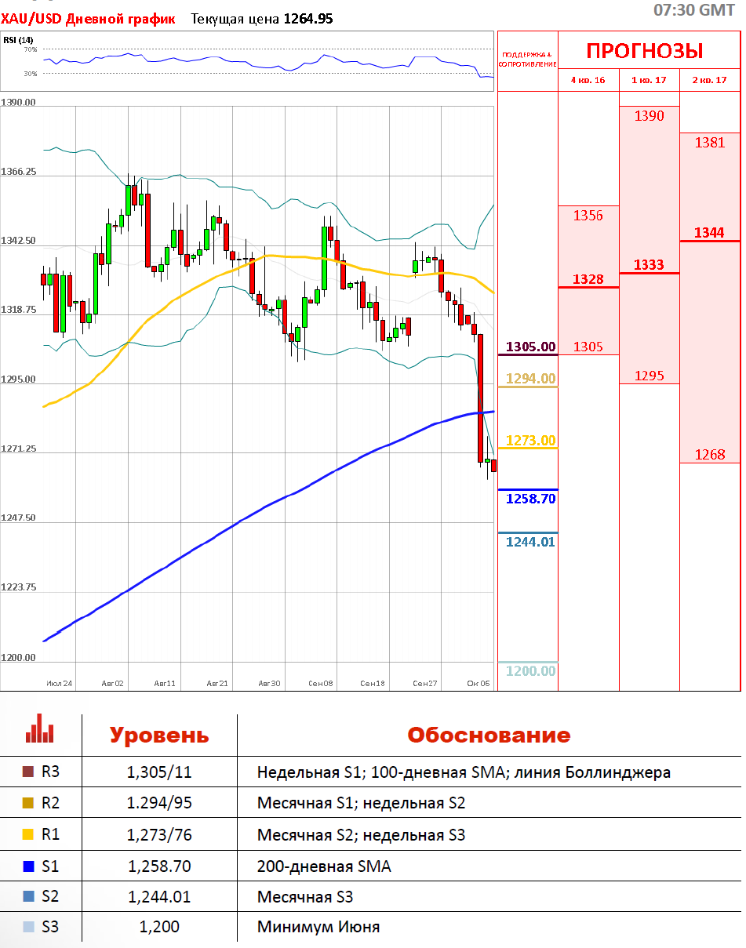Switch to the '1 кв. 17' forecast column
The height and width of the screenshot is (948, 746).
click(649, 80)
